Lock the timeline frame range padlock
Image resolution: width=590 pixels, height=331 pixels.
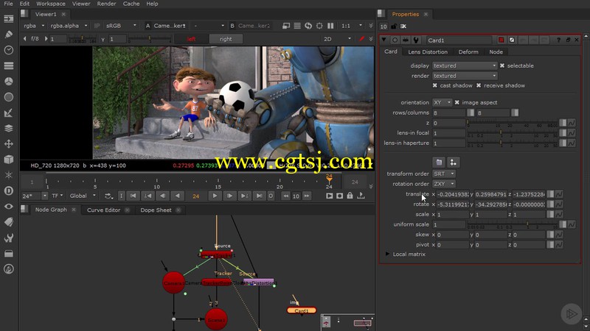click(350, 196)
